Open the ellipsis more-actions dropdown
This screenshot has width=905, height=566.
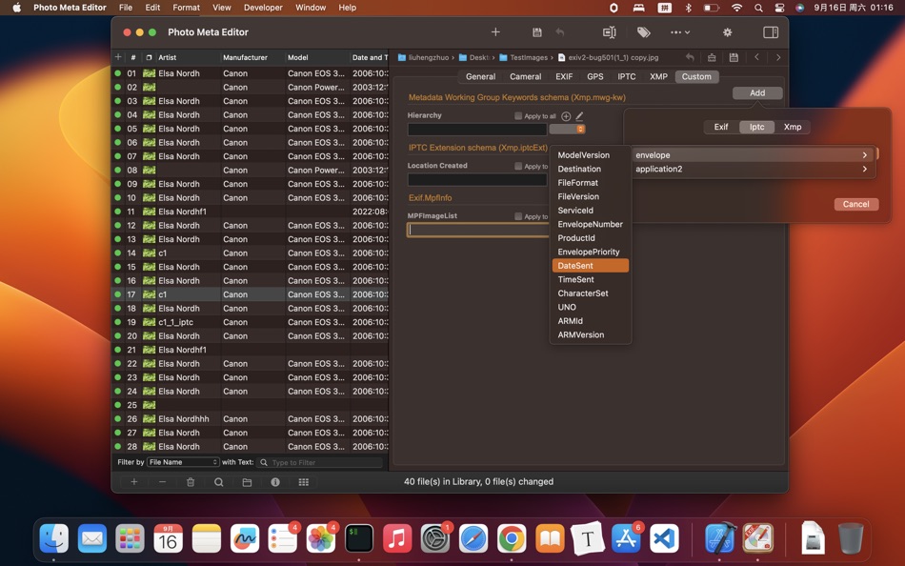pos(680,32)
